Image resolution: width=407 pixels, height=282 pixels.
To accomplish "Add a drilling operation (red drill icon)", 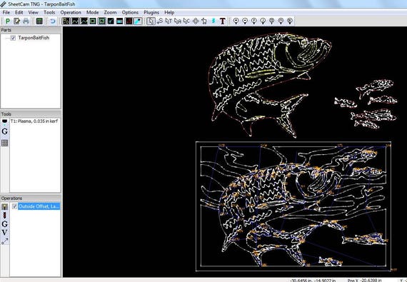I will [x=5, y=215].
